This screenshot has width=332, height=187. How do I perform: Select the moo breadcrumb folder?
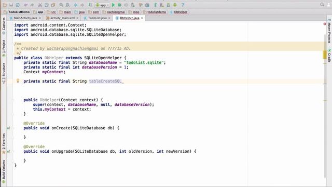tap(134, 12)
